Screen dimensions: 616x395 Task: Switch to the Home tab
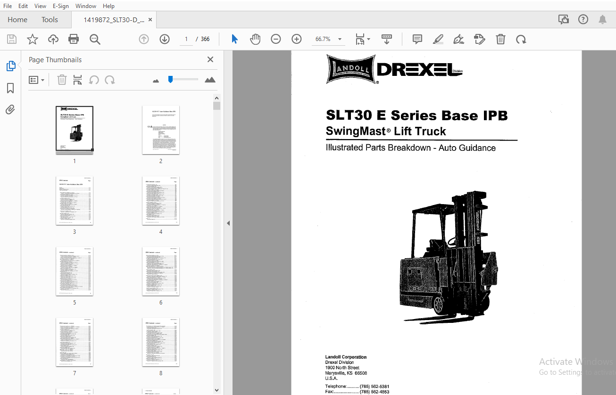point(17,20)
